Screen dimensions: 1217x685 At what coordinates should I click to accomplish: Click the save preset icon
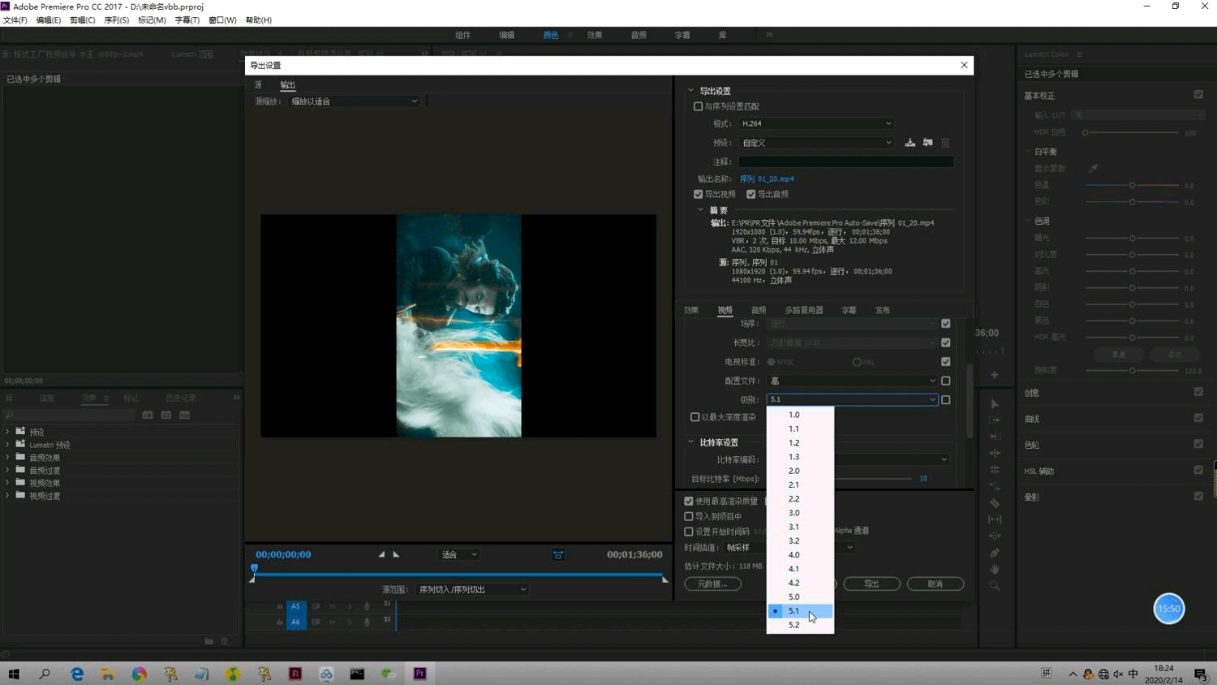pyautogui.click(x=910, y=143)
